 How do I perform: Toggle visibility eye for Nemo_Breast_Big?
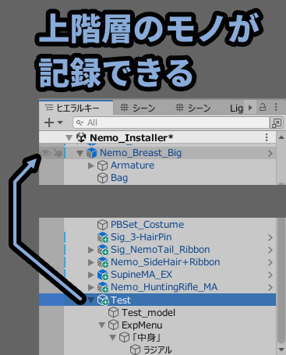(45, 153)
